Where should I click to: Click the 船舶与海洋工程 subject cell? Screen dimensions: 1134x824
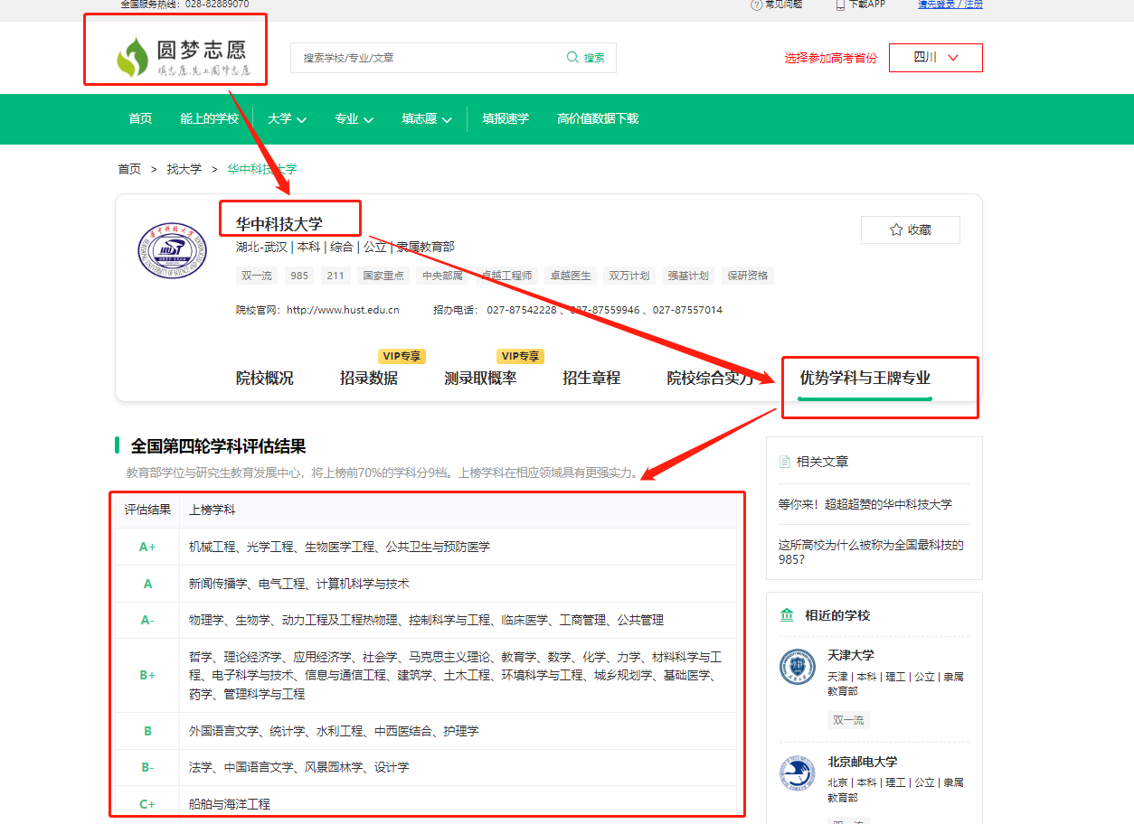coord(458,803)
